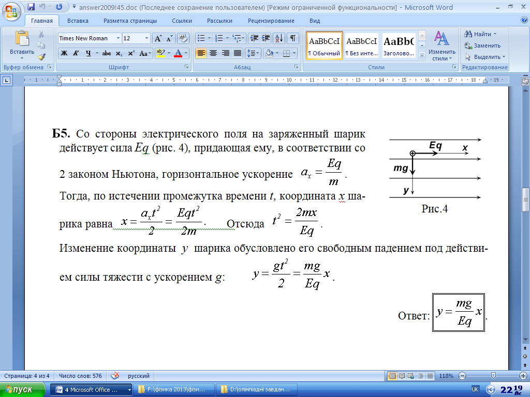530x397 pixels.
Task: Switch to the Вид tab
Action: 315,21
